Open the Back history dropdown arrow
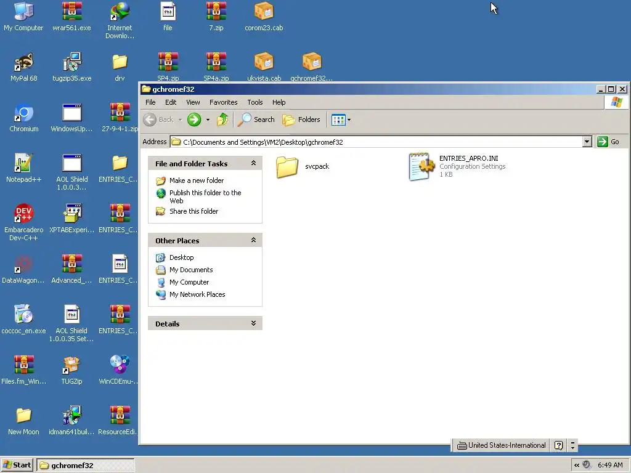This screenshot has width=631, height=473. tap(181, 119)
